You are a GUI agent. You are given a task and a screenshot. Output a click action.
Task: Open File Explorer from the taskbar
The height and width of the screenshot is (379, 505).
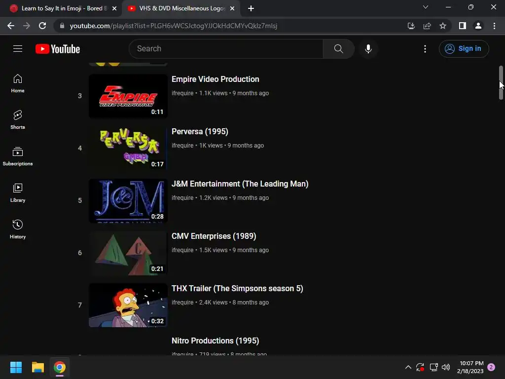pyautogui.click(x=37, y=367)
